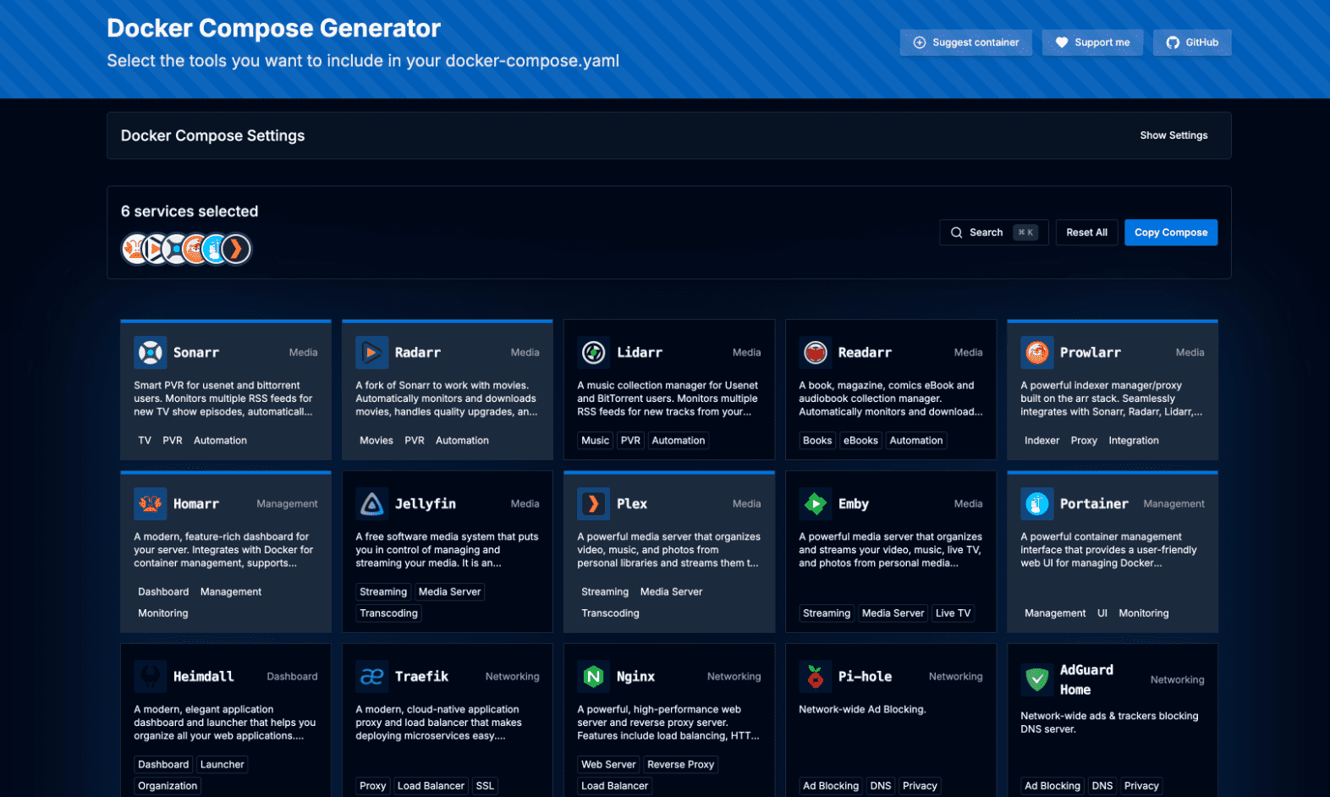Select the Lidarr service card description
This screenshot has width=1330, height=797.
point(668,398)
